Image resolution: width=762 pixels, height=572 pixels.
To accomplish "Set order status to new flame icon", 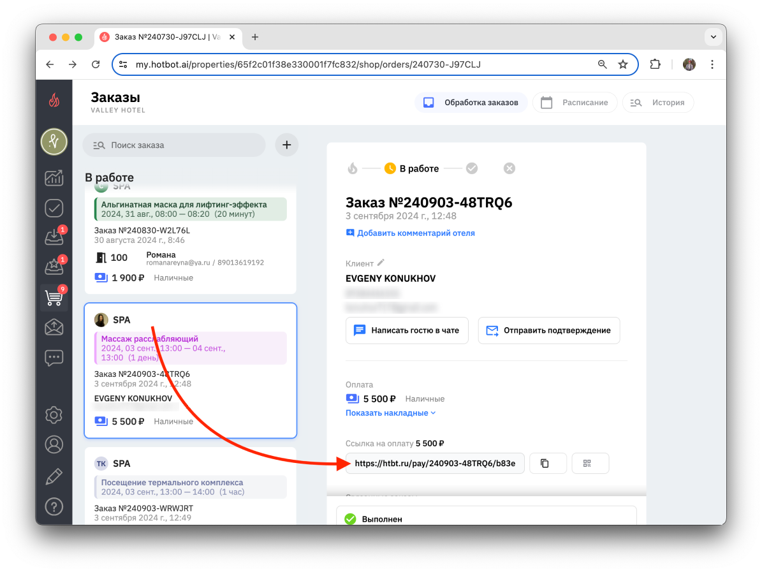I will [x=353, y=168].
